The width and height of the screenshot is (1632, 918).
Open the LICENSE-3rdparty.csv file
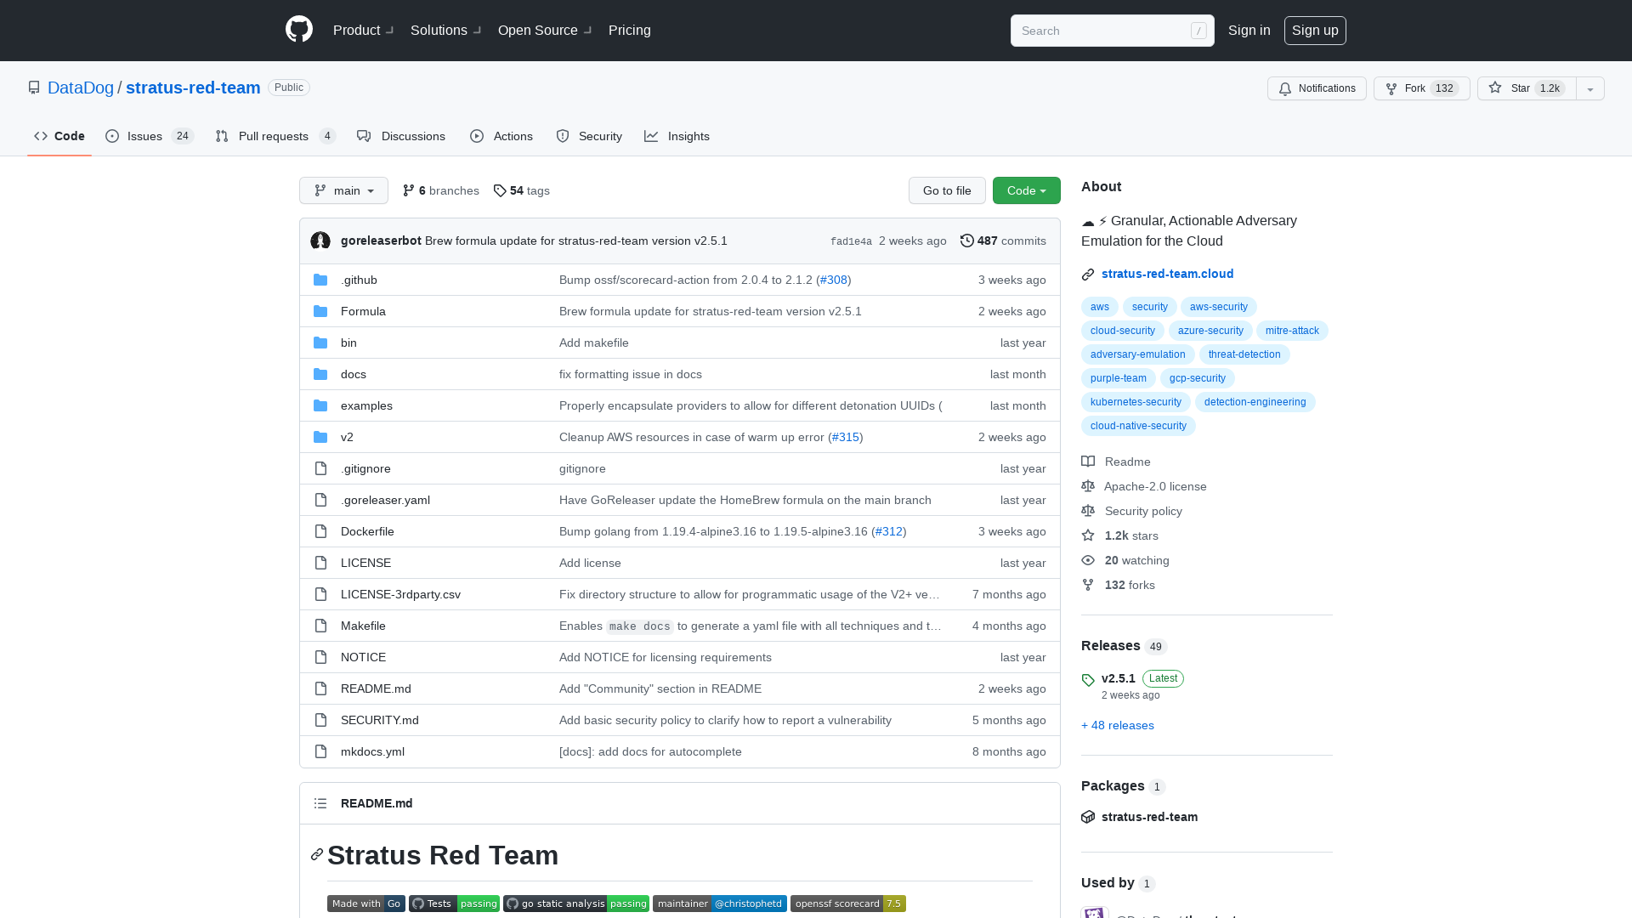(x=400, y=594)
